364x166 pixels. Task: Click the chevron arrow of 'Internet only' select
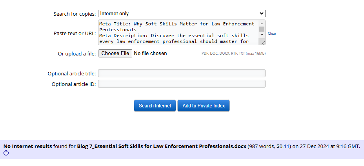coord(262,13)
